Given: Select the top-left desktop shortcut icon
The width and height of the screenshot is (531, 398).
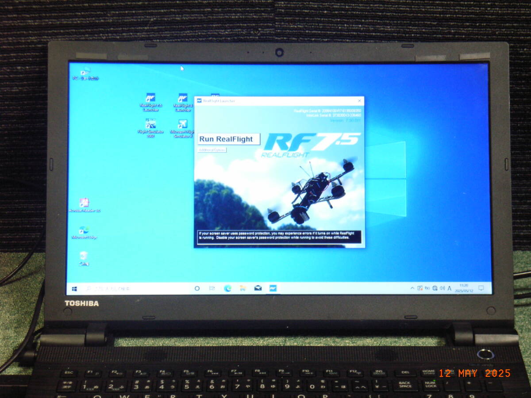Looking at the screenshot, I should (85, 73).
